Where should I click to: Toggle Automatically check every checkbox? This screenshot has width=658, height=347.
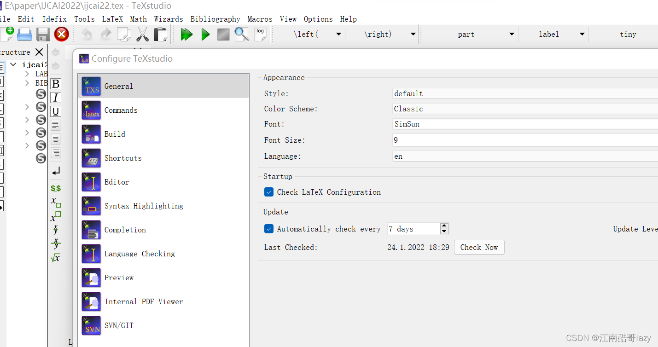tap(269, 229)
